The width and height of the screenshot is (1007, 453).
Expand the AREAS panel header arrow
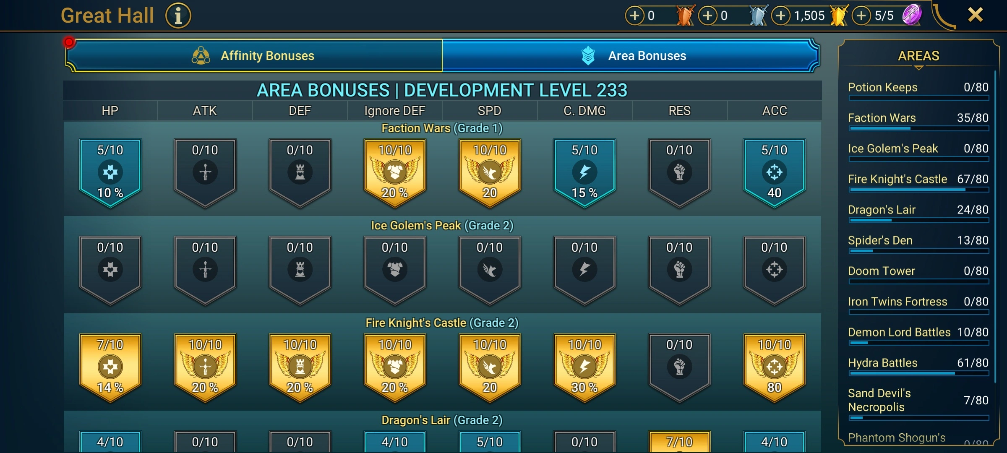pos(918,68)
